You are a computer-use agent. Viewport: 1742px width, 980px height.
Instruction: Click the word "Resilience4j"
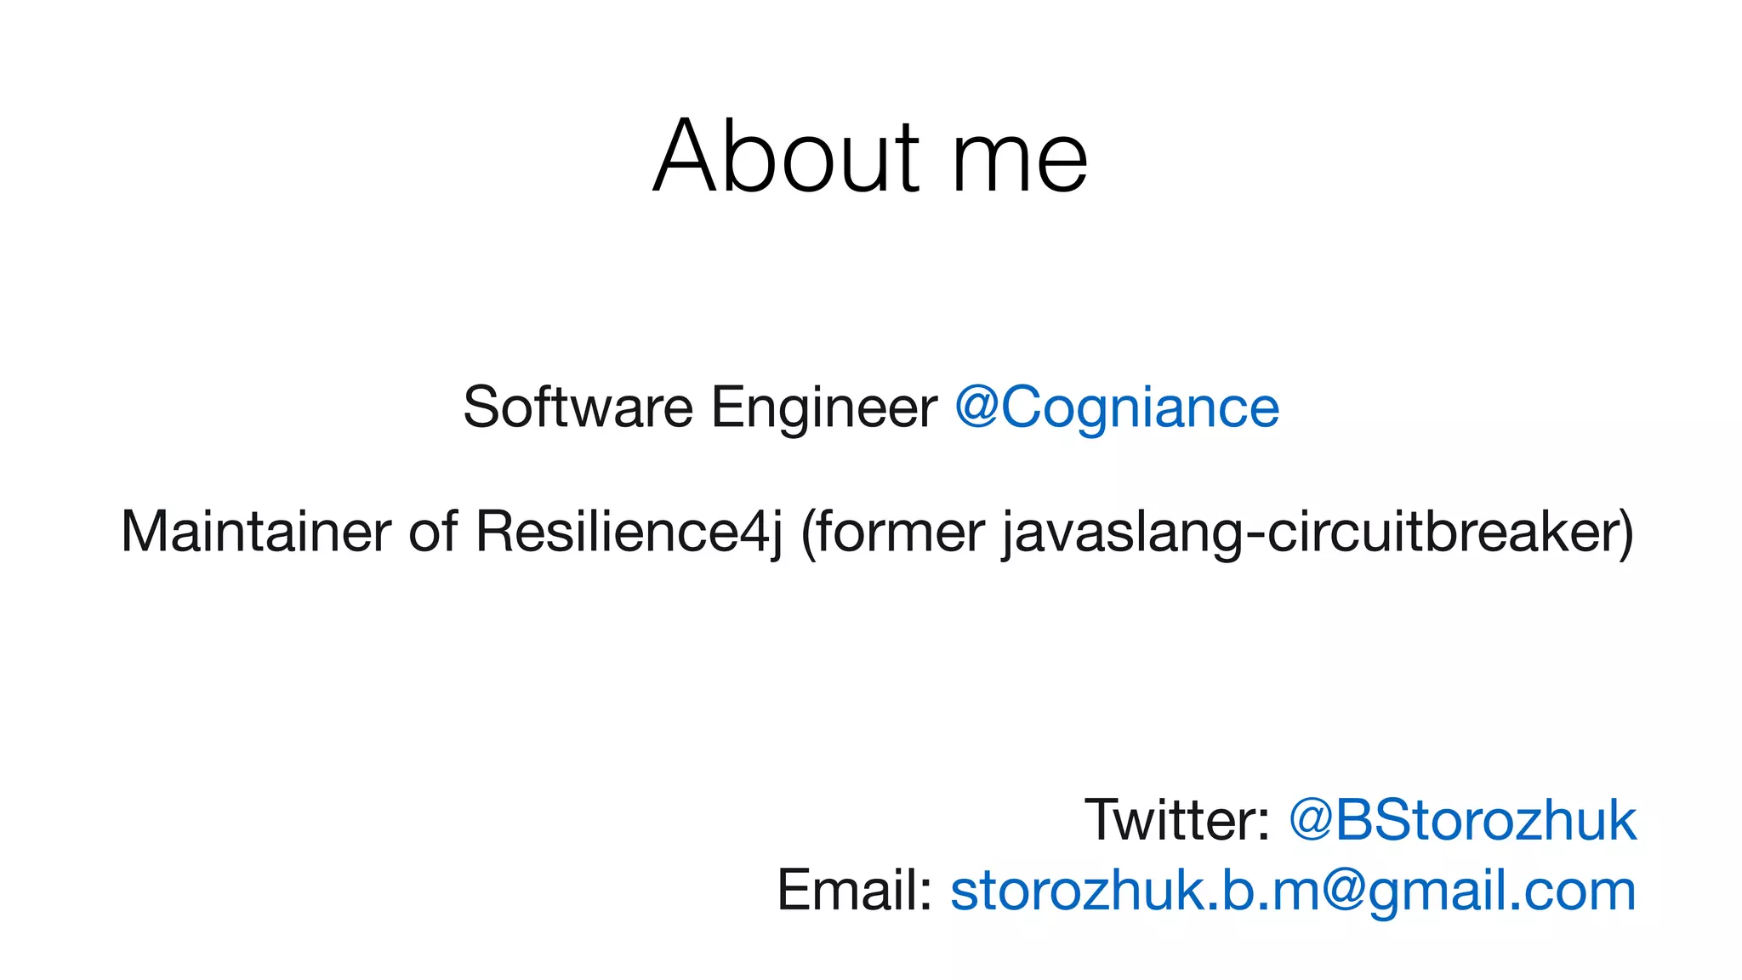coord(629,534)
